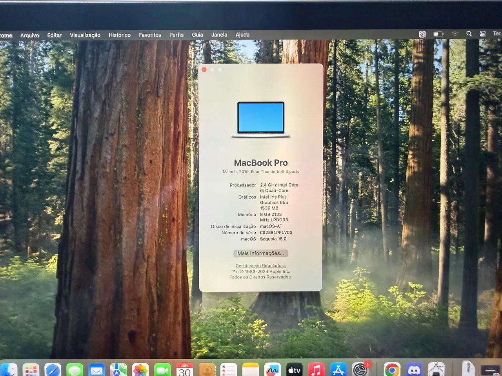Open the App Store in dock
Image resolution: width=502 pixels, height=376 pixels.
point(338,370)
